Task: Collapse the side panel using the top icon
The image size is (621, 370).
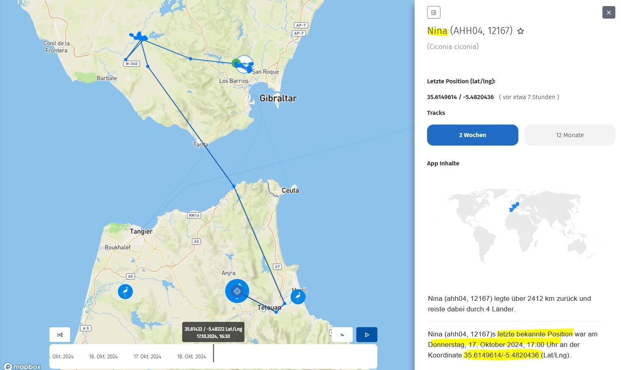Action: pos(434,13)
